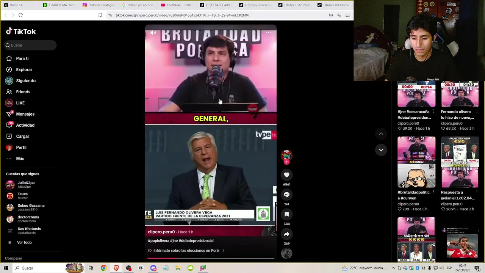Like the video with heart icon
The width and height of the screenshot is (485, 273).
coord(286,175)
